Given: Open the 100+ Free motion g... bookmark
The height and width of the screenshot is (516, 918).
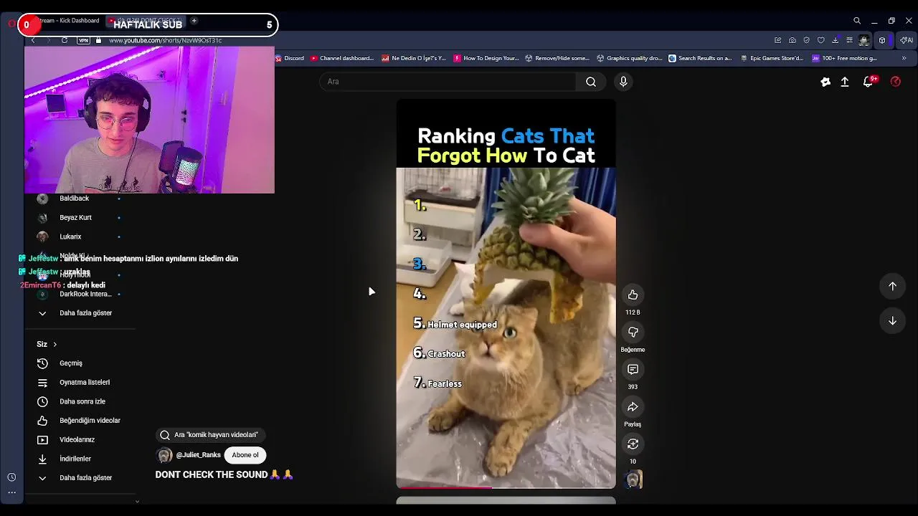Looking at the screenshot, I should tap(845, 58).
